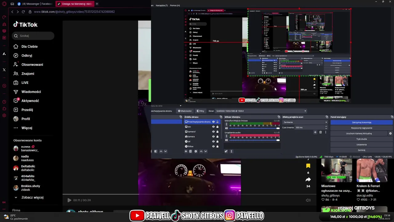Image resolution: width=394 pixels, height=222 pixels.
Task: Open mixer three-dot menu beside gears
Action: tap(231, 151)
